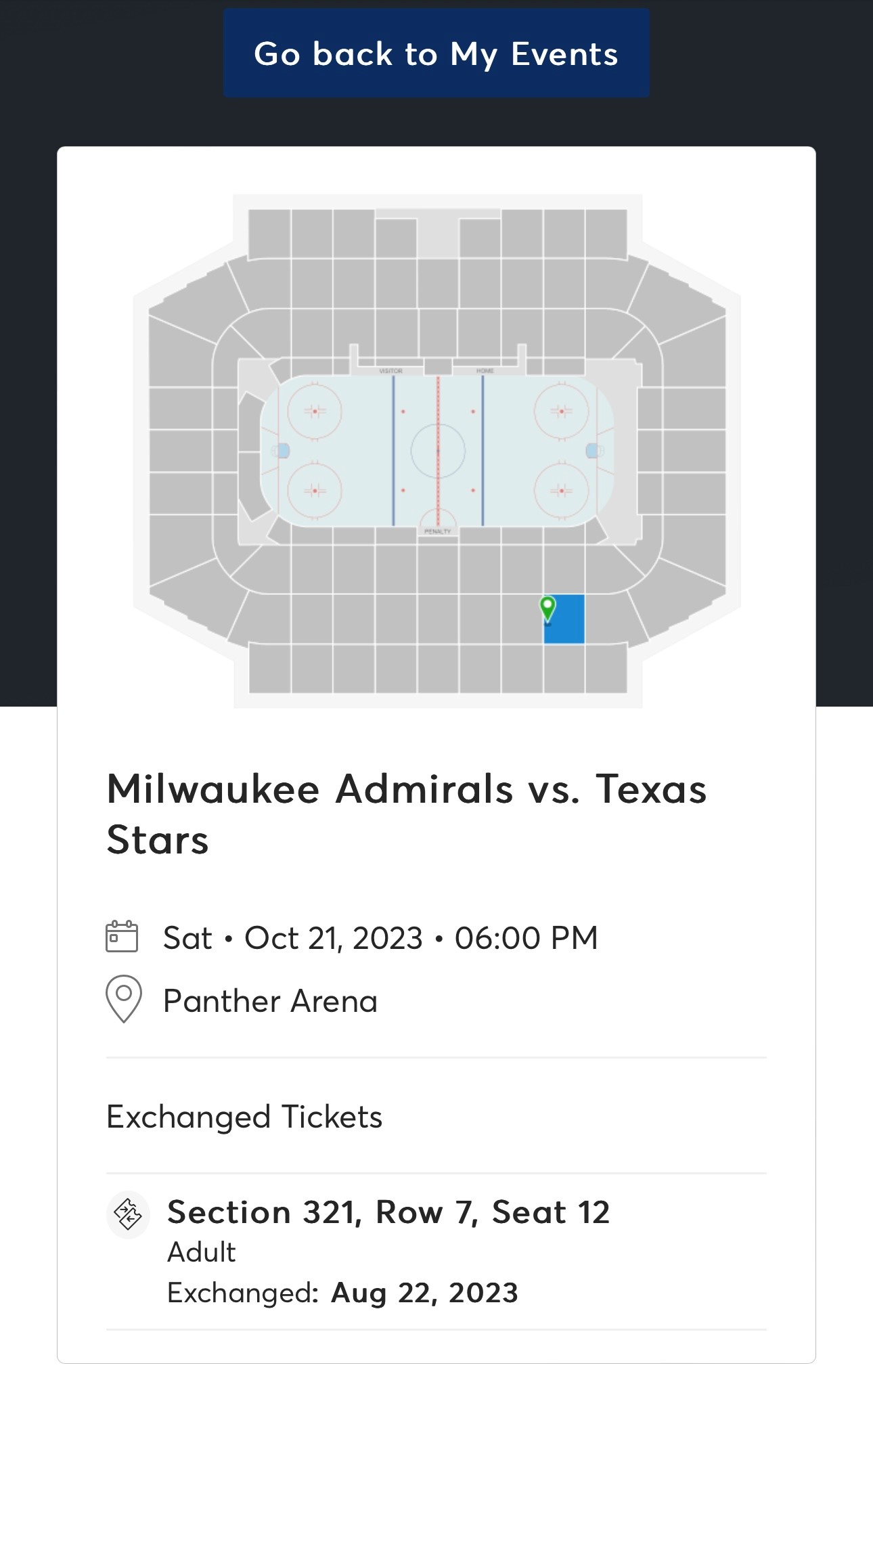Click the center ice faceoff circle

click(x=438, y=450)
